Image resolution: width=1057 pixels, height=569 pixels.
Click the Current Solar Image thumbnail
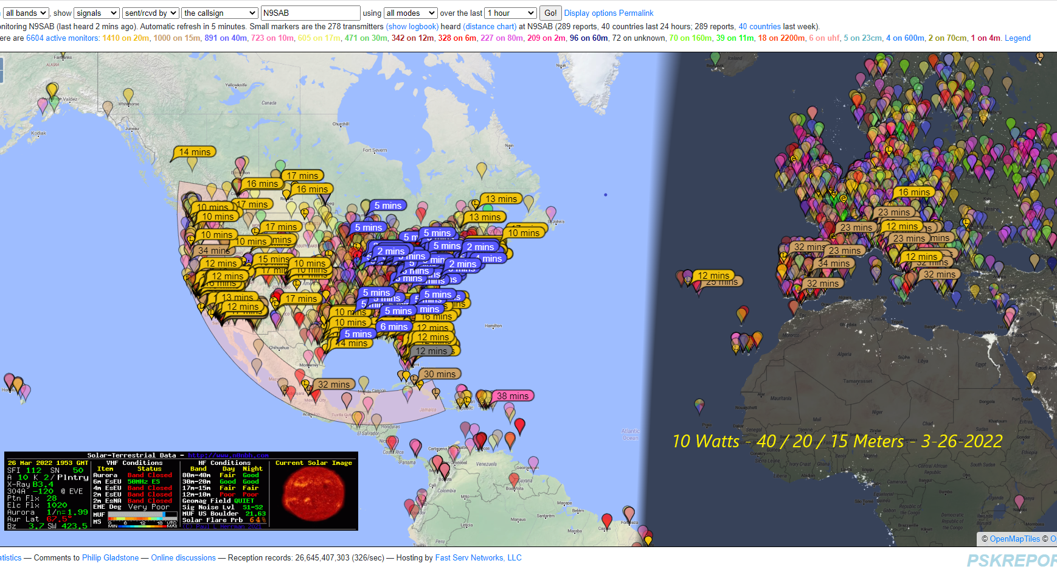pyautogui.click(x=314, y=494)
